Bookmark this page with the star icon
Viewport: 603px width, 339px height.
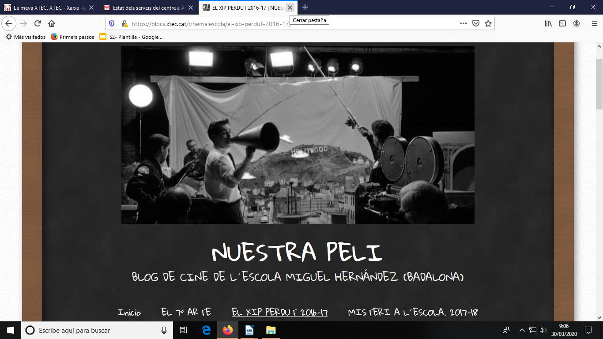point(488,24)
